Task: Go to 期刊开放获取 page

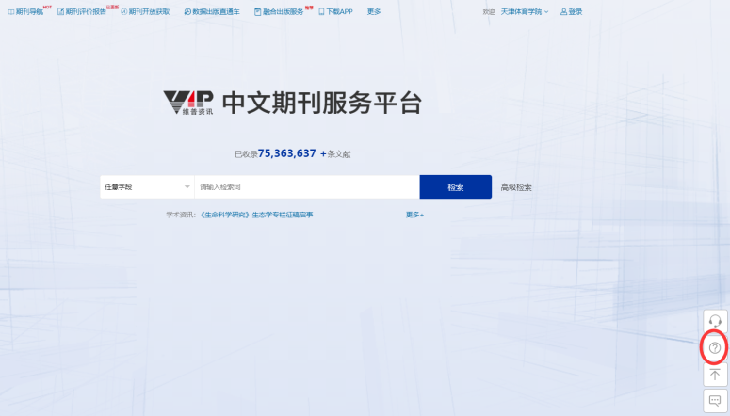Action: coord(145,11)
